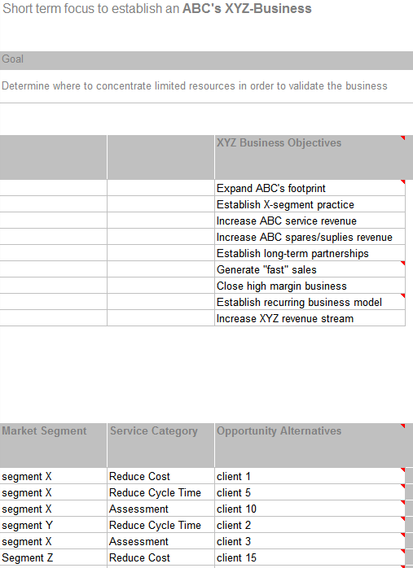The image size is (413, 568).
Task: Select the title 'Short term focus to establish' cell
Action: point(157,8)
